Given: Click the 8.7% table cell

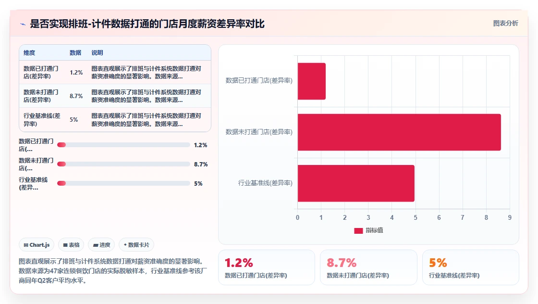Looking at the screenshot, I should [x=76, y=96].
